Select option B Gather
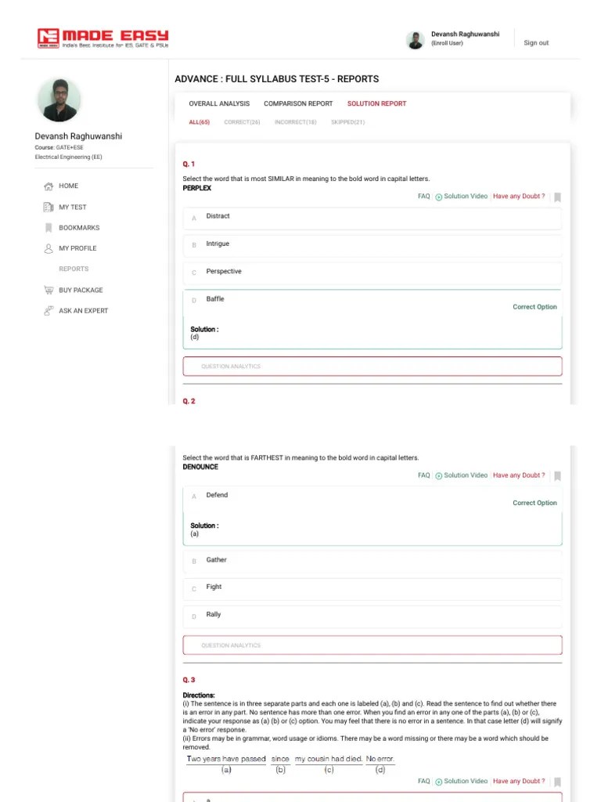 coord(372,562)
